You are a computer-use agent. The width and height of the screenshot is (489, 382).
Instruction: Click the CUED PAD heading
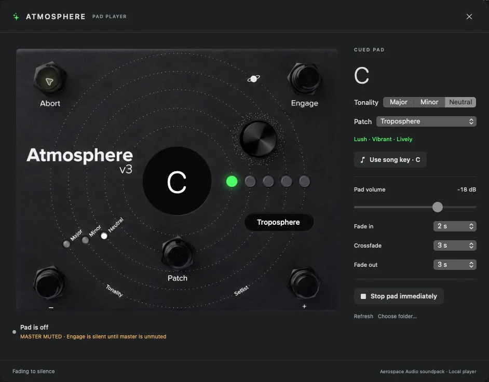(x=369, y=50)
